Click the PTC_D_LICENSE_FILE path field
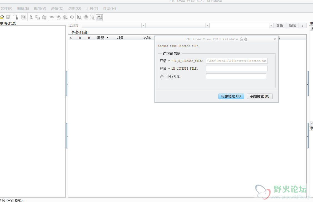Image resolution: width=313 pixels, height=202 pixels. [237, 61]
